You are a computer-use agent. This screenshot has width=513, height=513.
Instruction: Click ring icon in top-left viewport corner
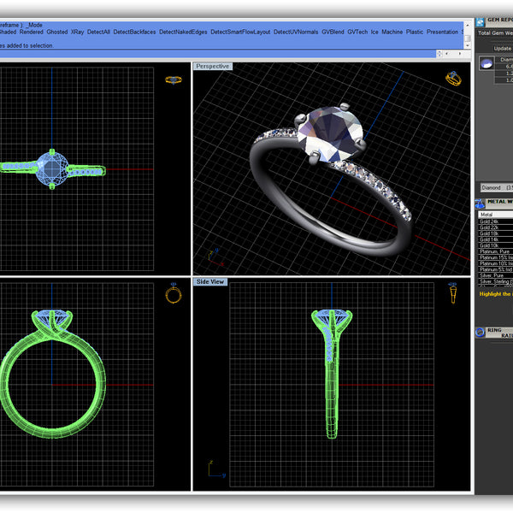pos(174,80)
